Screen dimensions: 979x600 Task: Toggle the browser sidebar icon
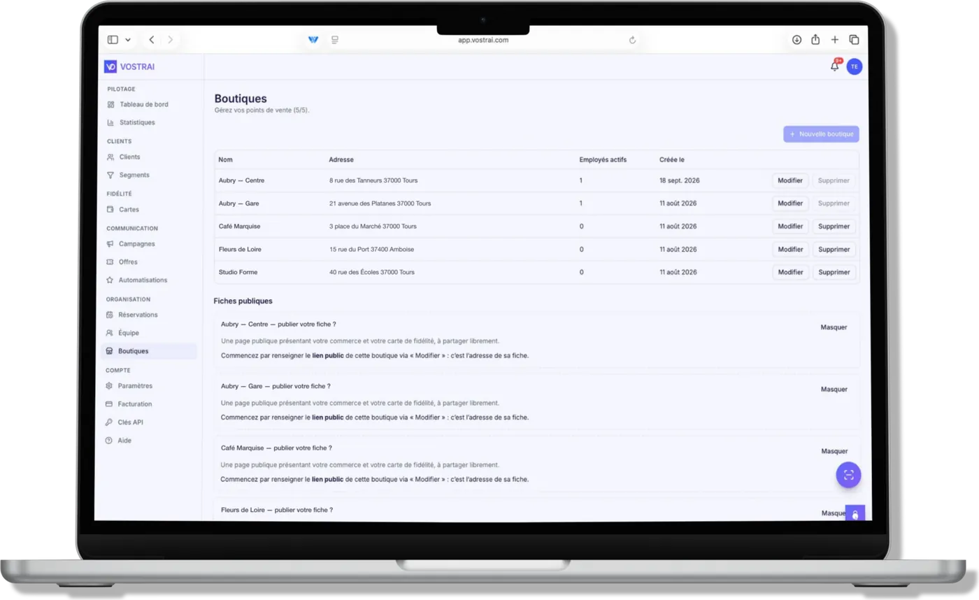coord(113,40)
